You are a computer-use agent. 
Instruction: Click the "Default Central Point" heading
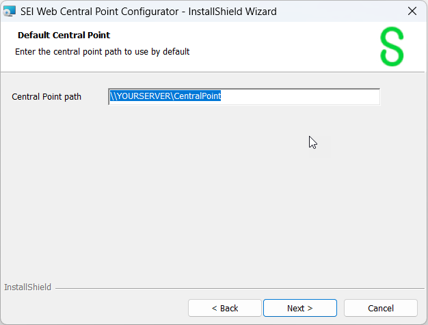64,35
